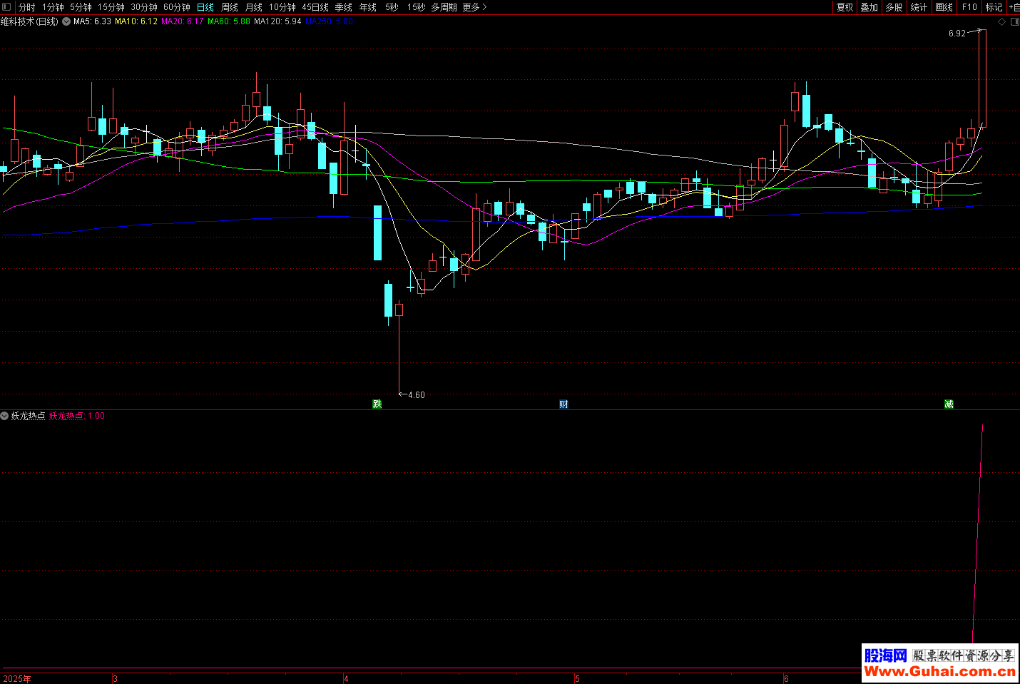Switch to the 分时 intraday view
Viewport: 1020px width, 684px height.
[26, 7]
